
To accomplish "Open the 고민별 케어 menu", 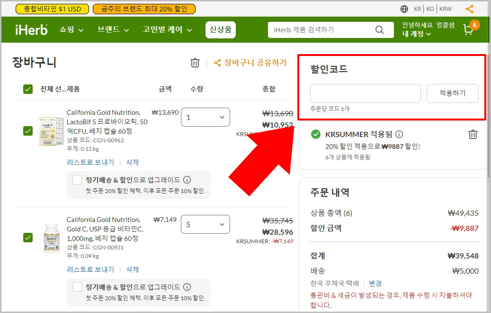I will tap(163, 29).
